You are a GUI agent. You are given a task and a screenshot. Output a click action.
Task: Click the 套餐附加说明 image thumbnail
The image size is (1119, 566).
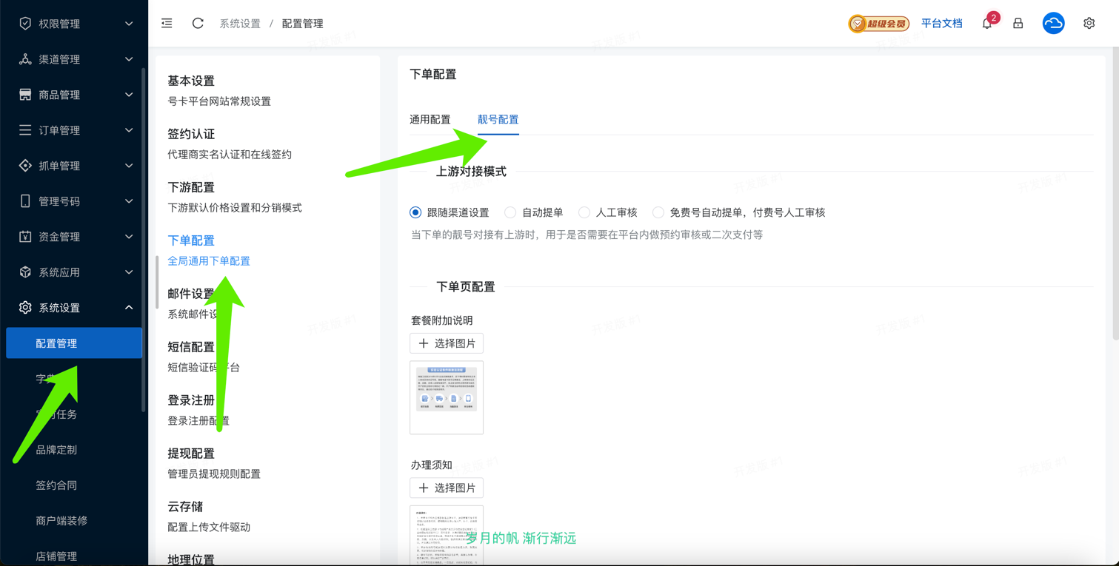click(447, 397)
